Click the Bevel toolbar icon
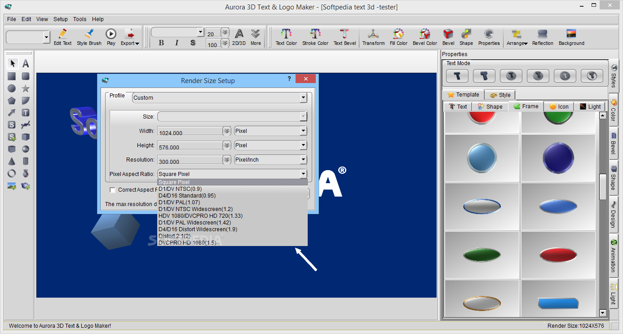 (x=448, y=37)
